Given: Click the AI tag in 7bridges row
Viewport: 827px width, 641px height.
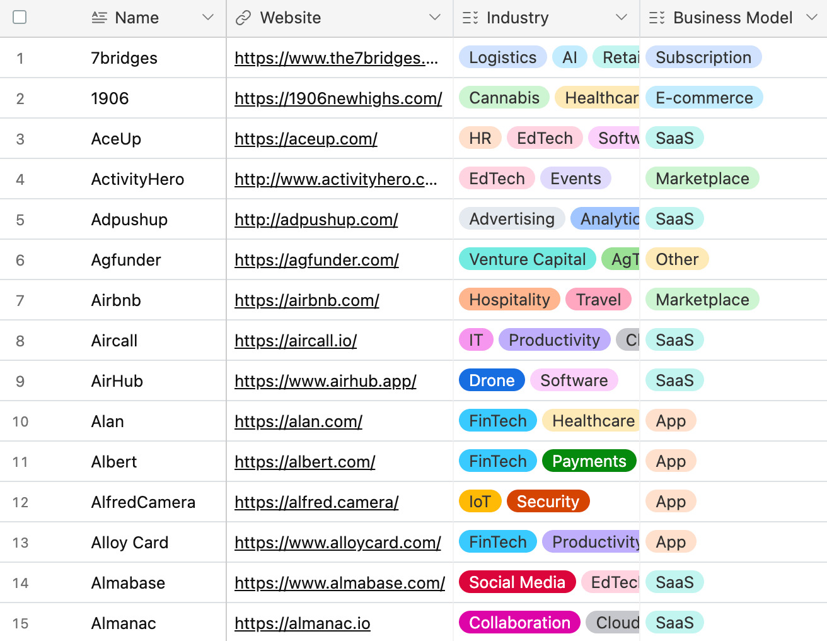Looking at the screenshot, I should (570, 57).
